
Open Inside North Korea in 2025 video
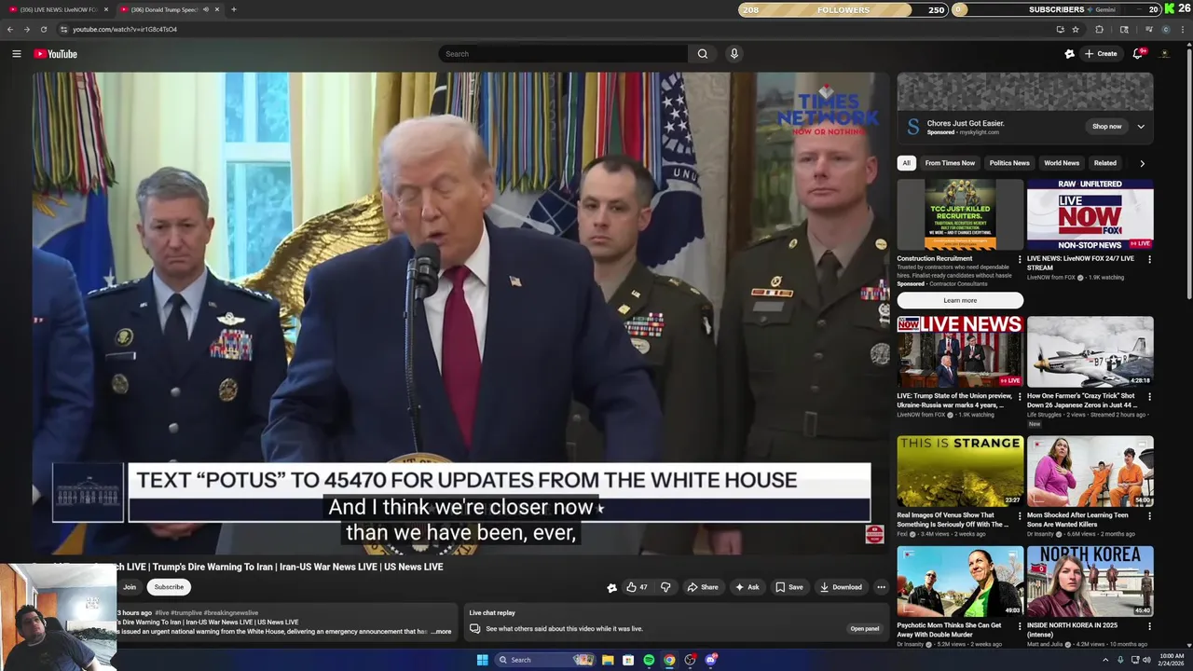(1090, 582)
